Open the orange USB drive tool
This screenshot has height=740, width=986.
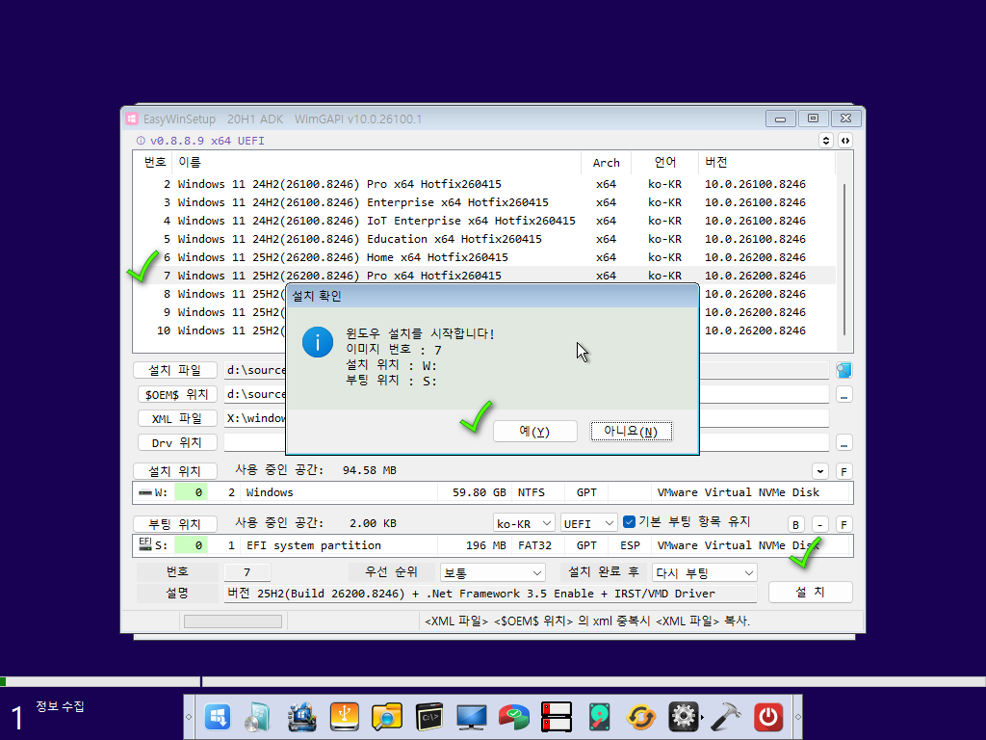coord(344,717)
